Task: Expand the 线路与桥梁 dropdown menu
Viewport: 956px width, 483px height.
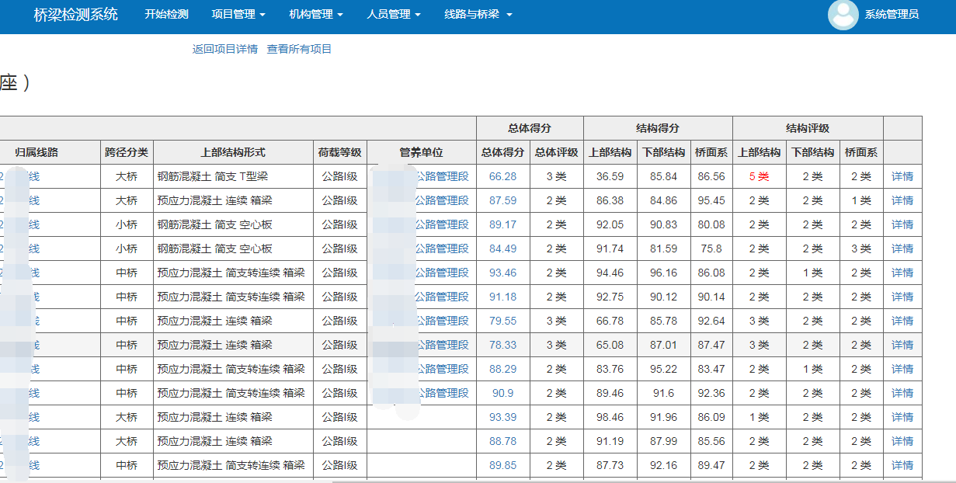Action: 478,14
